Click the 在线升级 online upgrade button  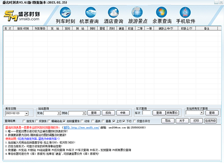pos(210,121)
